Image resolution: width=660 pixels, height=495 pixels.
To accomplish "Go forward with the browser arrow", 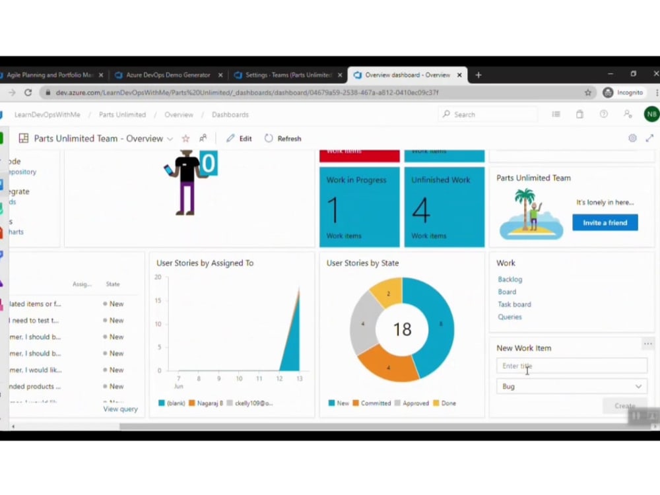I will point(12,92).
